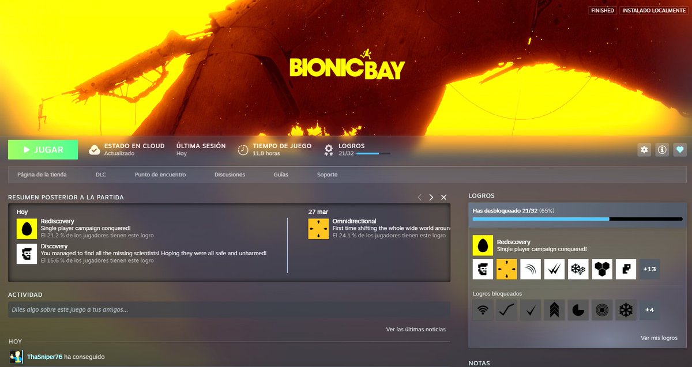Click ÚLTIMA SESIÓN Hoy text
This screenshot has height=367, width=692.
pyautogui.click(x=201, y=150)
